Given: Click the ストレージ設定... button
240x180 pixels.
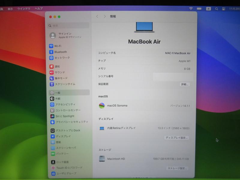Looking at the screenshot, I should coord(177,168).
